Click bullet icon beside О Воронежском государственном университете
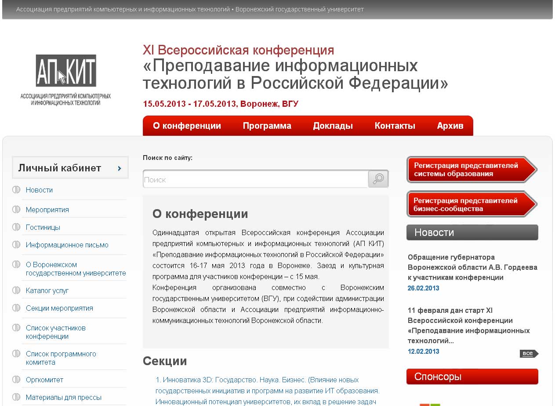 [16, 265]
